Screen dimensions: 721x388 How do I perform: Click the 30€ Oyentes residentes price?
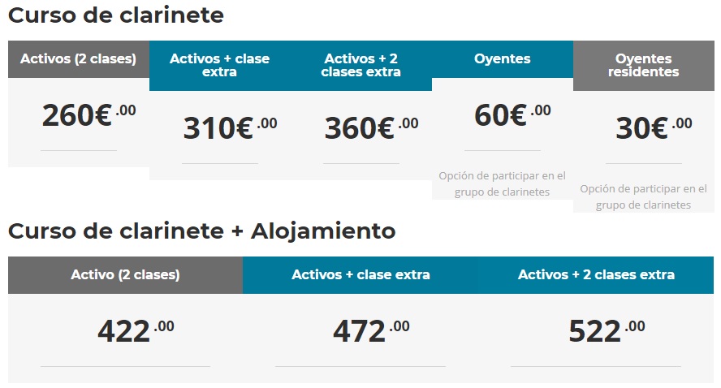[653, 128]
